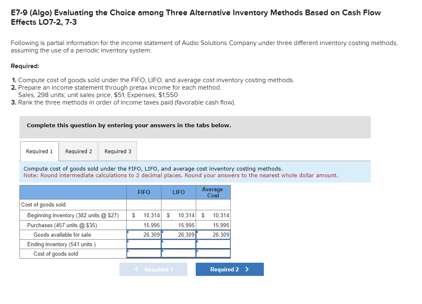
Task: Select the Average Cost column header
Action: click(x=213, y=192)
